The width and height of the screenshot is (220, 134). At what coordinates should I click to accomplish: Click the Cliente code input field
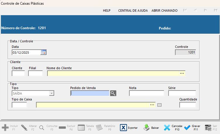18,73
